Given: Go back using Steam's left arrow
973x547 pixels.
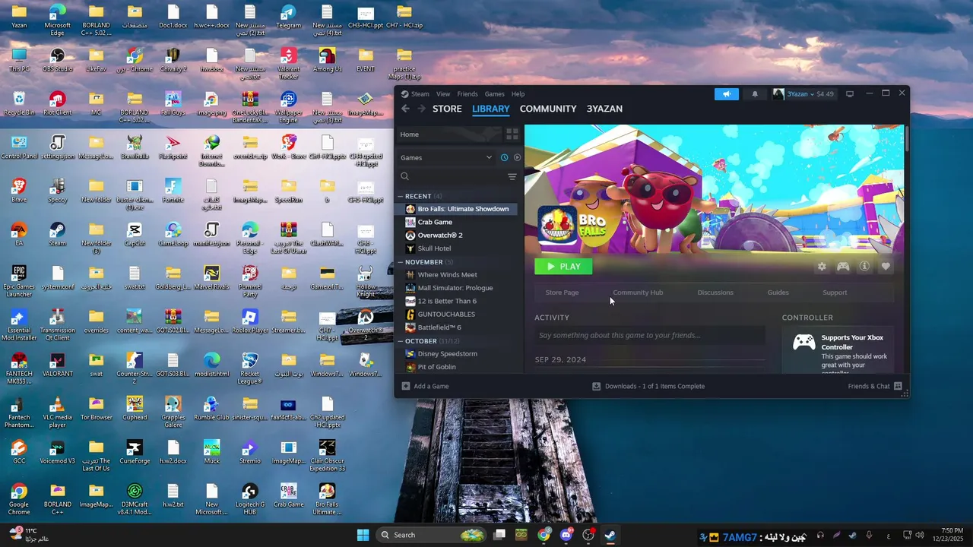Looking at the screenshot, I should (405, 109).
